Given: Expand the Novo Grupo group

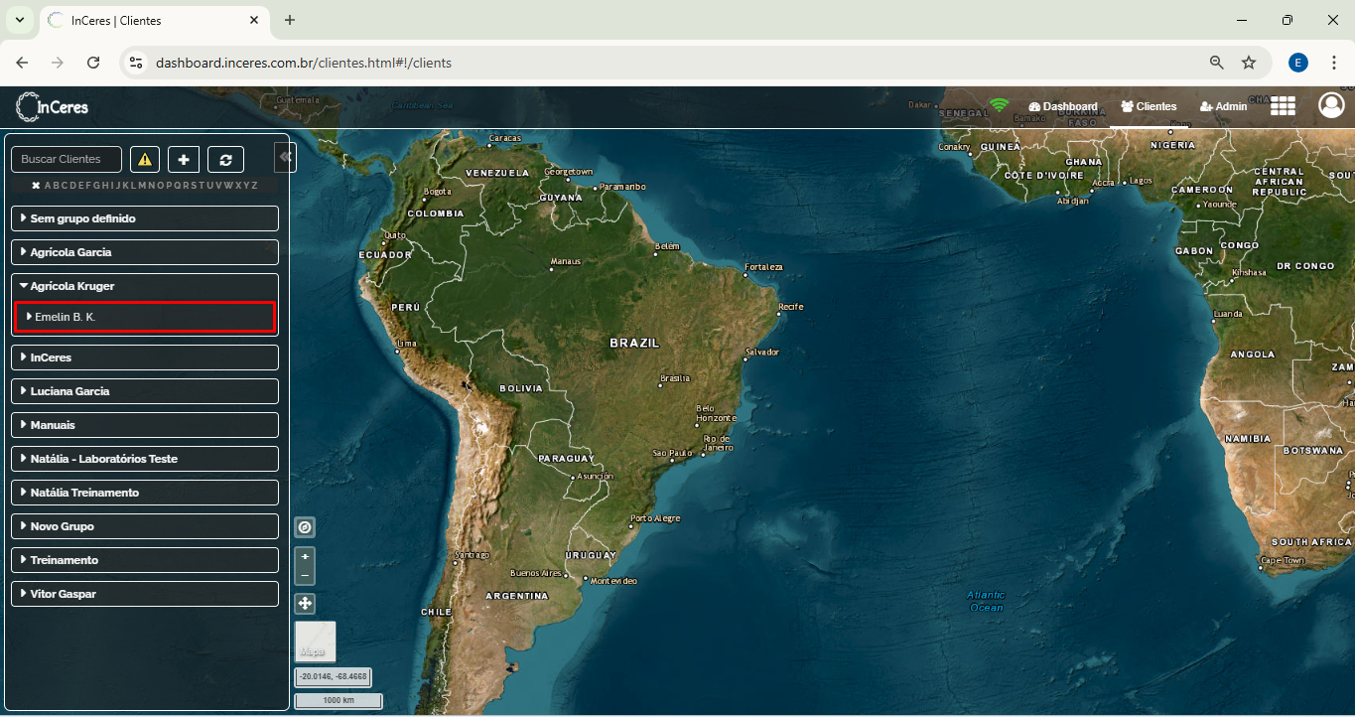Looking at the screenshot, I should coord(145,526).
